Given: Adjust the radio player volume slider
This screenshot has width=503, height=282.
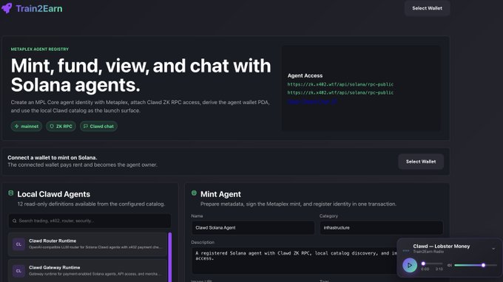Looking at the screenshot, I should point(476,265).
